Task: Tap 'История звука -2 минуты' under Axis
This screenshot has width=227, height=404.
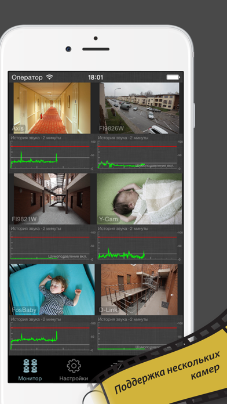Action: tap(36, 138)
